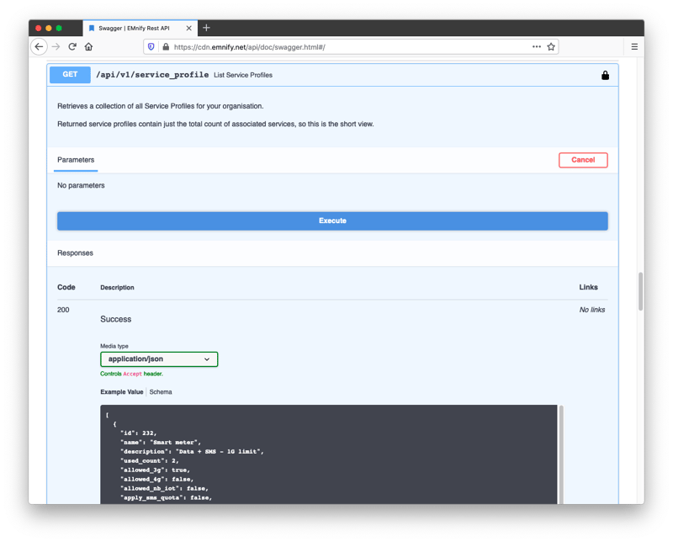This screenshot has height=542, width=673.
Task: Click the Responses section heading
Action: [x=75, y=253]
